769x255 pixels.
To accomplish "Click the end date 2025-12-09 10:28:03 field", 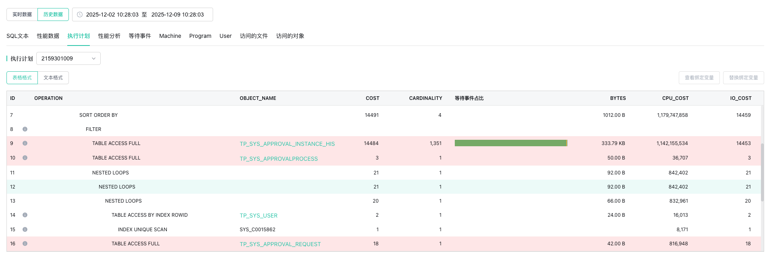I will click(178, 15).
